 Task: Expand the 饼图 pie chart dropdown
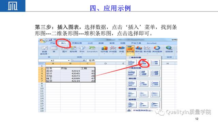coord(122,54)
